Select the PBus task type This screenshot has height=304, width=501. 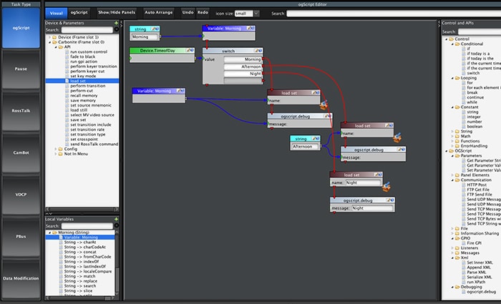(x=21, y=236)
